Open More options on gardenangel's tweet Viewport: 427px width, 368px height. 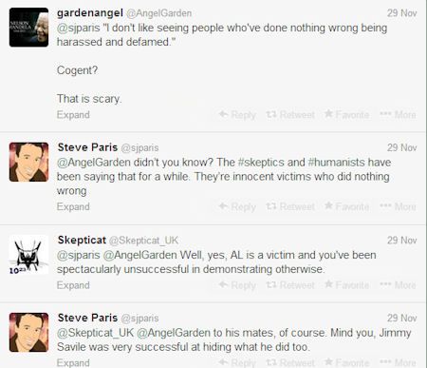point(398,114)
